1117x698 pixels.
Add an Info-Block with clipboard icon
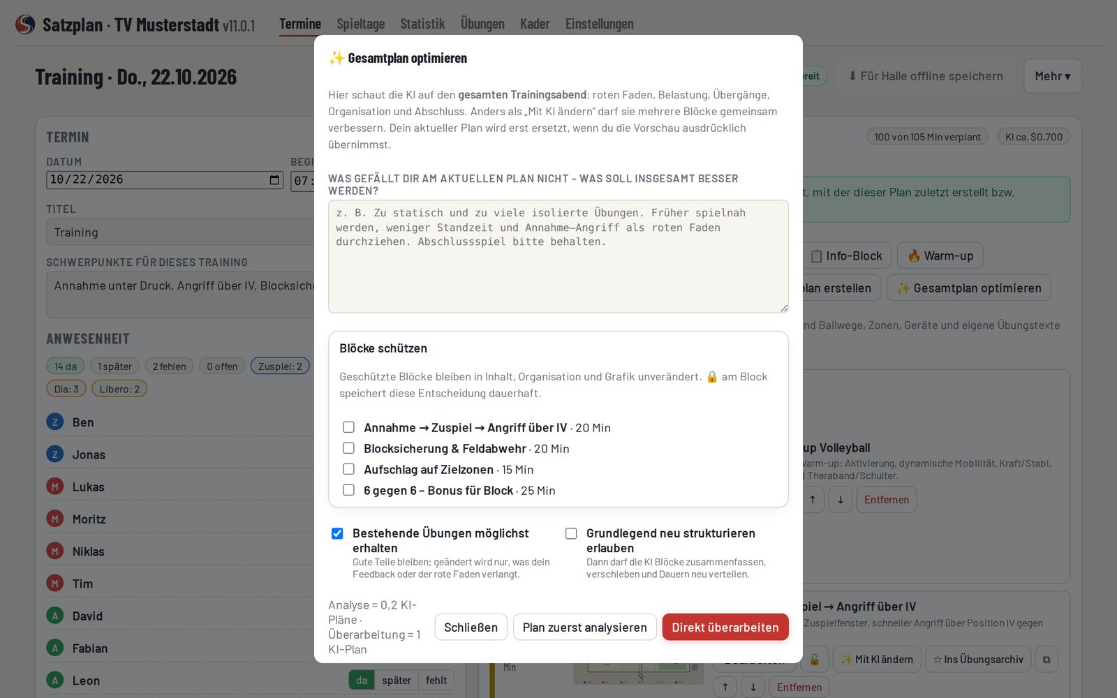coord(846,256)
